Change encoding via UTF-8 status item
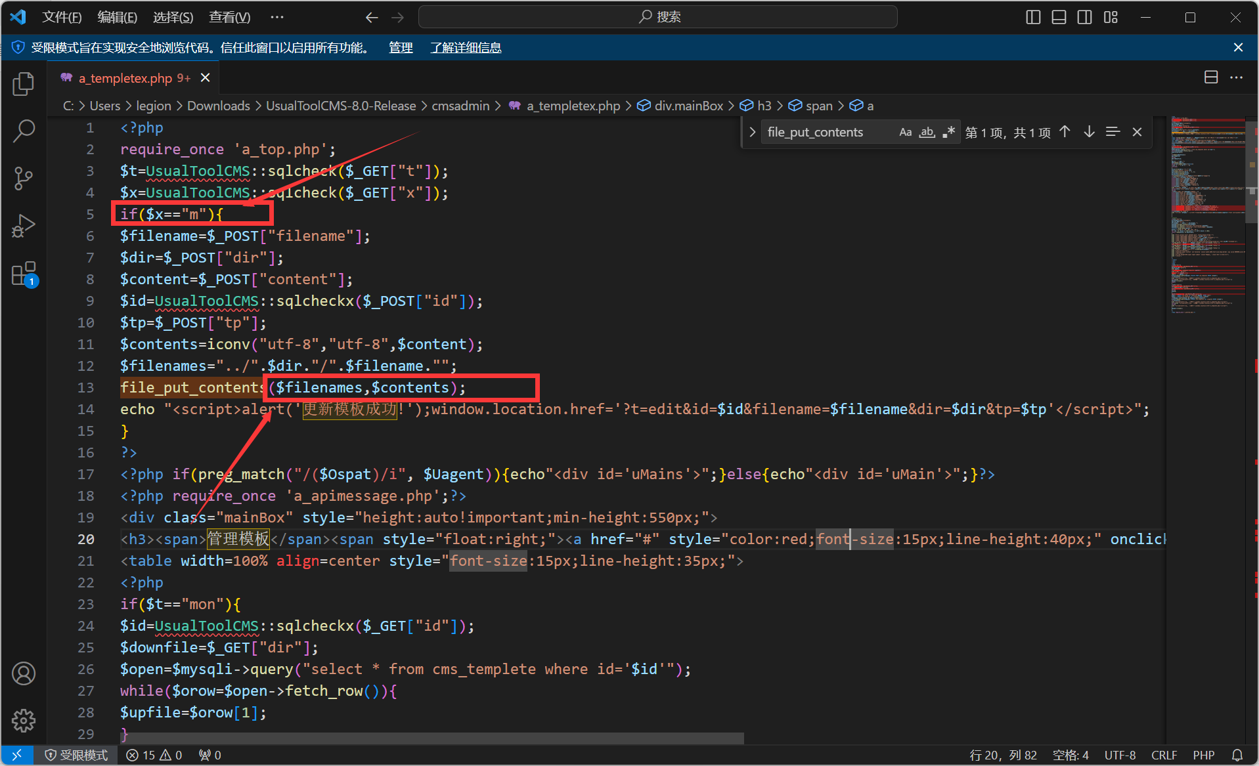The width and height of the screenshot is (1259, 766). tap(1120, 755)
